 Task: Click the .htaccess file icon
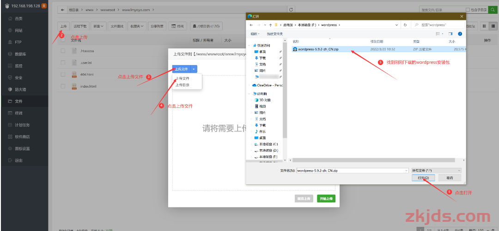pyautogui.click(x=74, y=51)
